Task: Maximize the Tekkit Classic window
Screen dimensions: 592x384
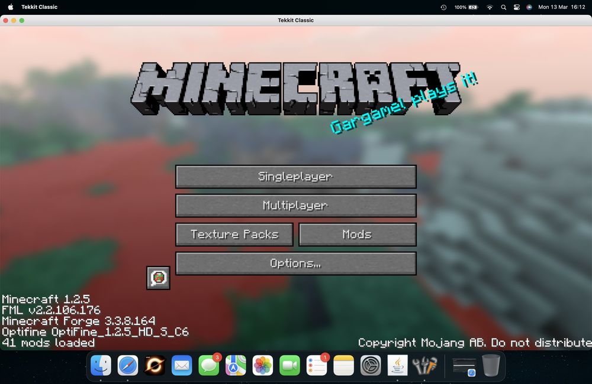Action: tap(22, 20)
